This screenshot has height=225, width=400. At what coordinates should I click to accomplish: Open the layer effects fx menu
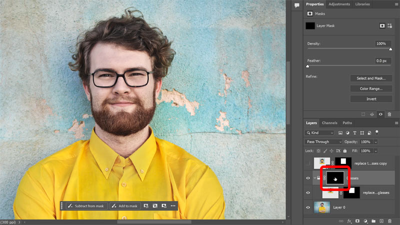click(x=349, y=220)
